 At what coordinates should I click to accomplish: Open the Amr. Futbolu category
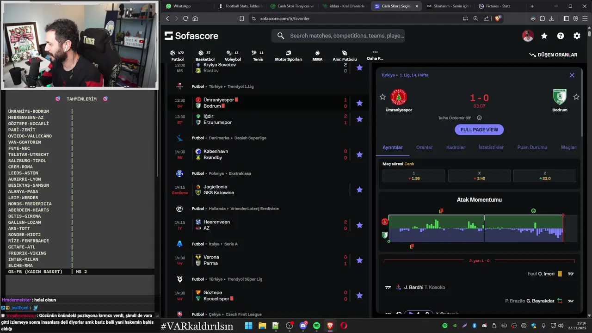point(345,56)
